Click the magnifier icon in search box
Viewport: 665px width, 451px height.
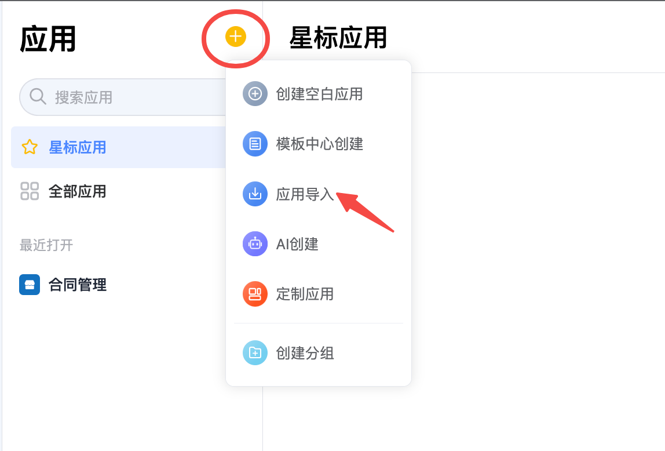[x=38, y=97]
